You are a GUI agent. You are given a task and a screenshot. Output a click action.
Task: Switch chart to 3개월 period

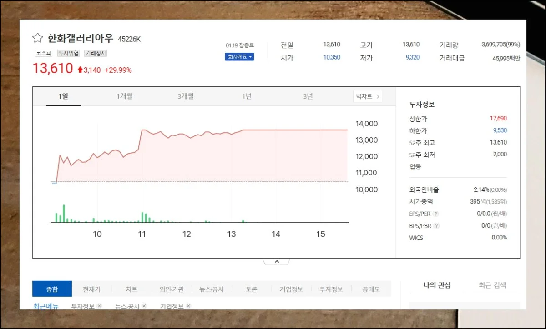(x=186, y=96)
